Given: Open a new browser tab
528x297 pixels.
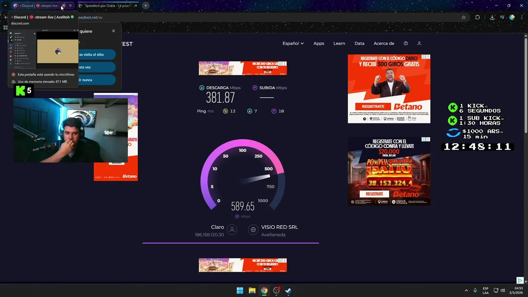Looking at the screenshot, I should click(x=146, y=6).
